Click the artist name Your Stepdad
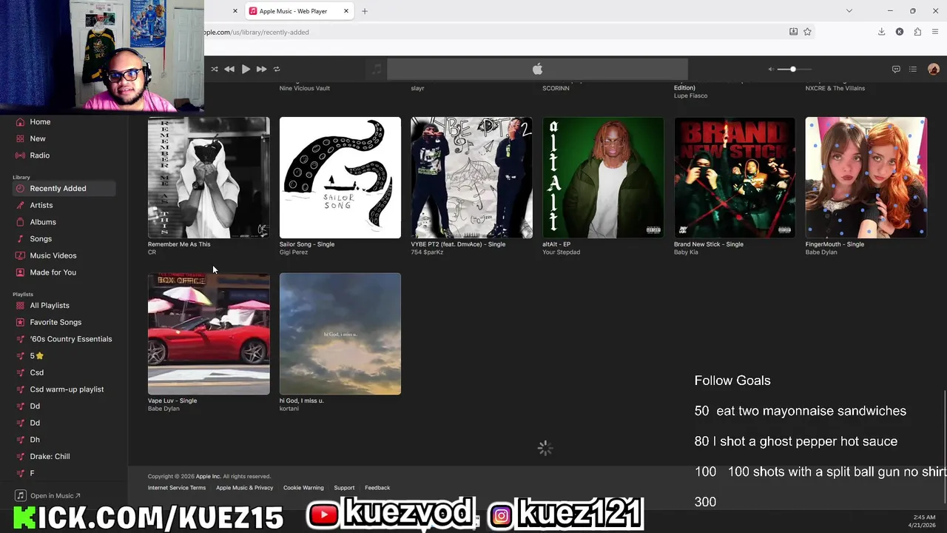The width and height of the screenshot is (947, 533). point(561,252)
